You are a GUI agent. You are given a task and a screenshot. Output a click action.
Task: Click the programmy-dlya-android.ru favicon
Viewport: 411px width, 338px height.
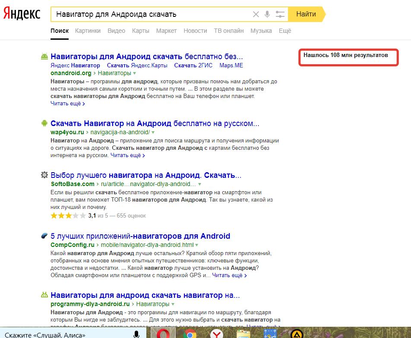click(44, 295)
